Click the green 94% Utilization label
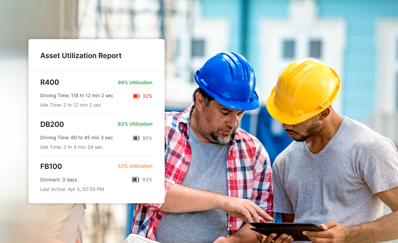The height and width of the screenshot is (243, 398). pyautogui.click(x=135, y=83)
